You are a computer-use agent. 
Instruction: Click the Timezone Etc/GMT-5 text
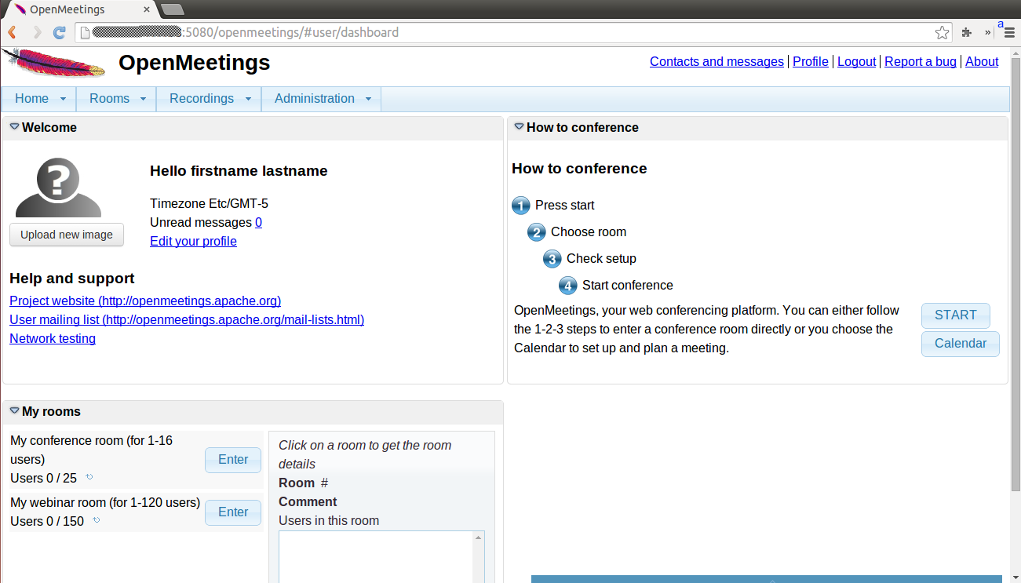pos(210,204)
